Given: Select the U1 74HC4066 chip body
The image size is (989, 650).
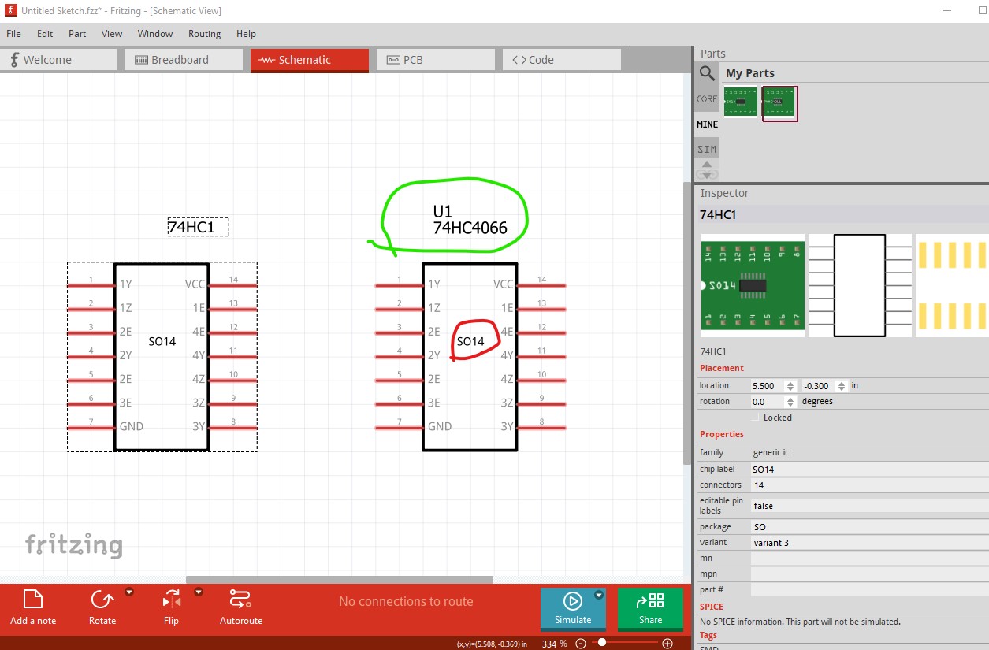Looking at the screenshot, I should [470, 357].
